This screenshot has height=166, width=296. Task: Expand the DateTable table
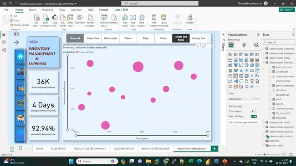coord(264,141)
